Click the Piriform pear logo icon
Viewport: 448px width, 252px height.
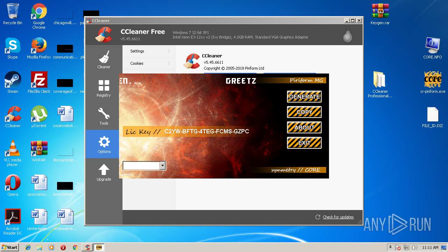coord(348,35)
